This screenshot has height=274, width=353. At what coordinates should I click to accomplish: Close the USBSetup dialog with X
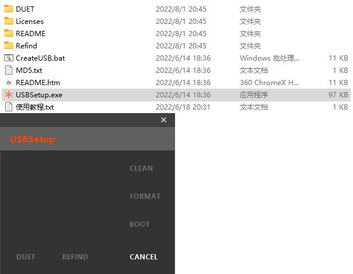point(164,120)
